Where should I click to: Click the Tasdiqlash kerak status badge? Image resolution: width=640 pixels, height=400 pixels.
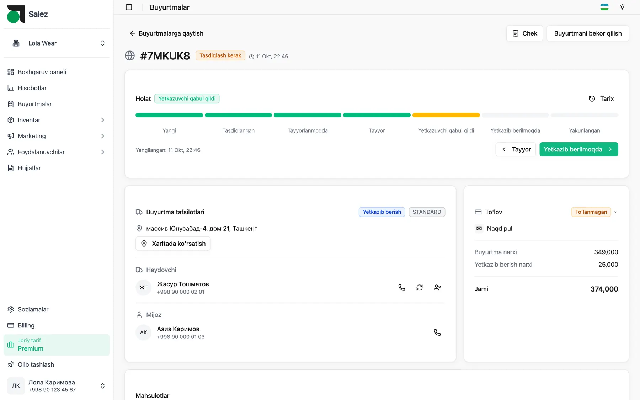click(x=220, y=55)
